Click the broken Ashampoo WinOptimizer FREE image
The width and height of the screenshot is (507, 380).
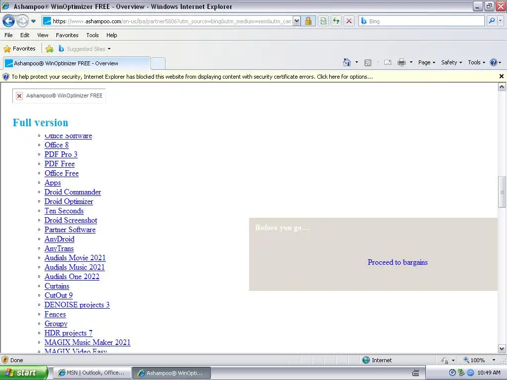coord(59,95)
